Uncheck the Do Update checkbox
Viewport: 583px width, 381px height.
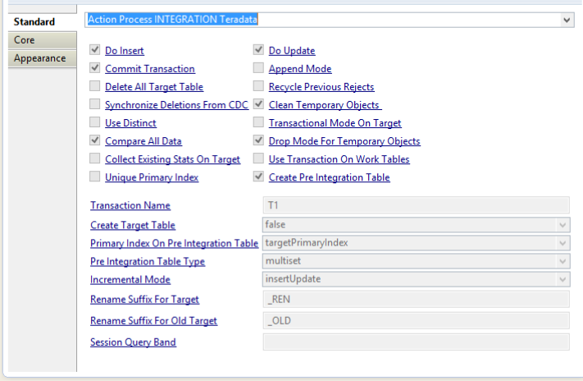(258, 49)
